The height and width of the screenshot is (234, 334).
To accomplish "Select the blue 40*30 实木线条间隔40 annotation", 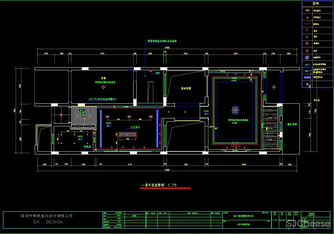I will tap(102, 99).
